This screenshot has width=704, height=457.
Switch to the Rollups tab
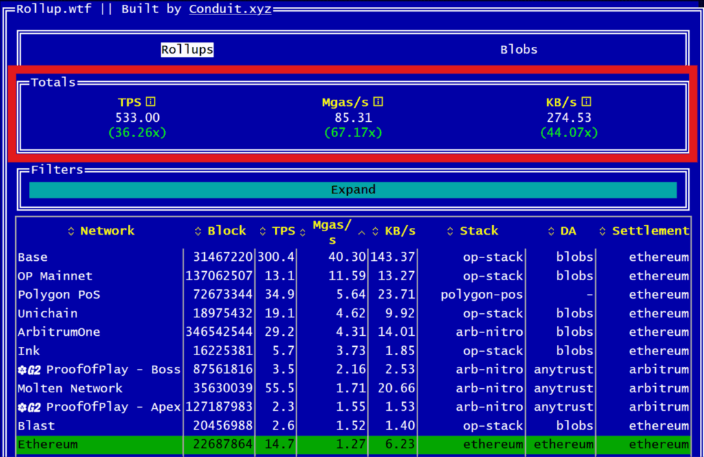pos(187,50)
